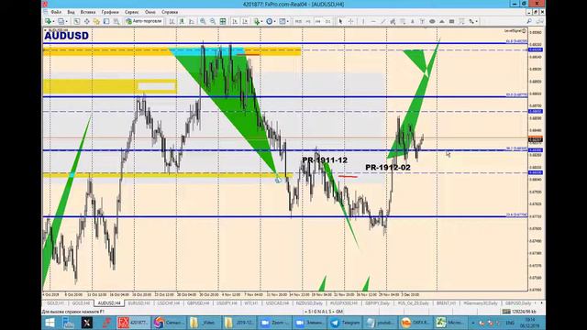Open the Market Watch panel icon
587x330 pixels.
click(77, 21)
